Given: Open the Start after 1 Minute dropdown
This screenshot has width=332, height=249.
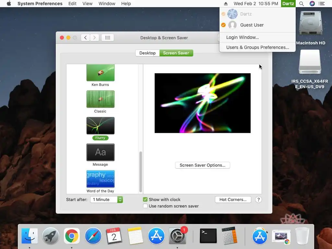Looking at the screenshot, I should [106, 200].
